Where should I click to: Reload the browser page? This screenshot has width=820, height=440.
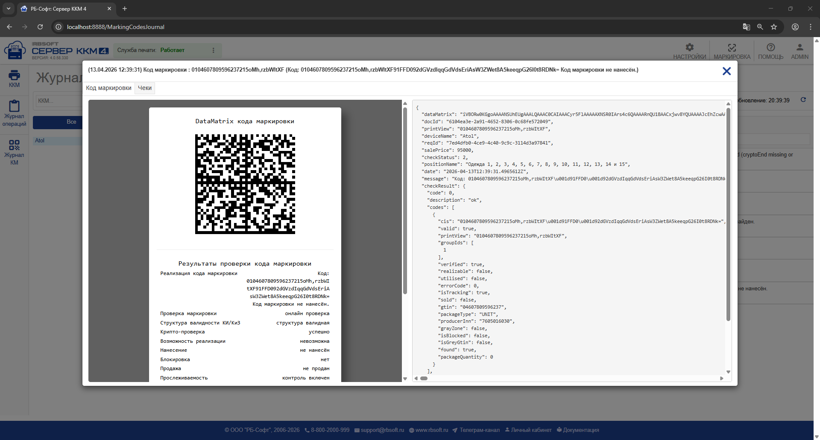40,27
